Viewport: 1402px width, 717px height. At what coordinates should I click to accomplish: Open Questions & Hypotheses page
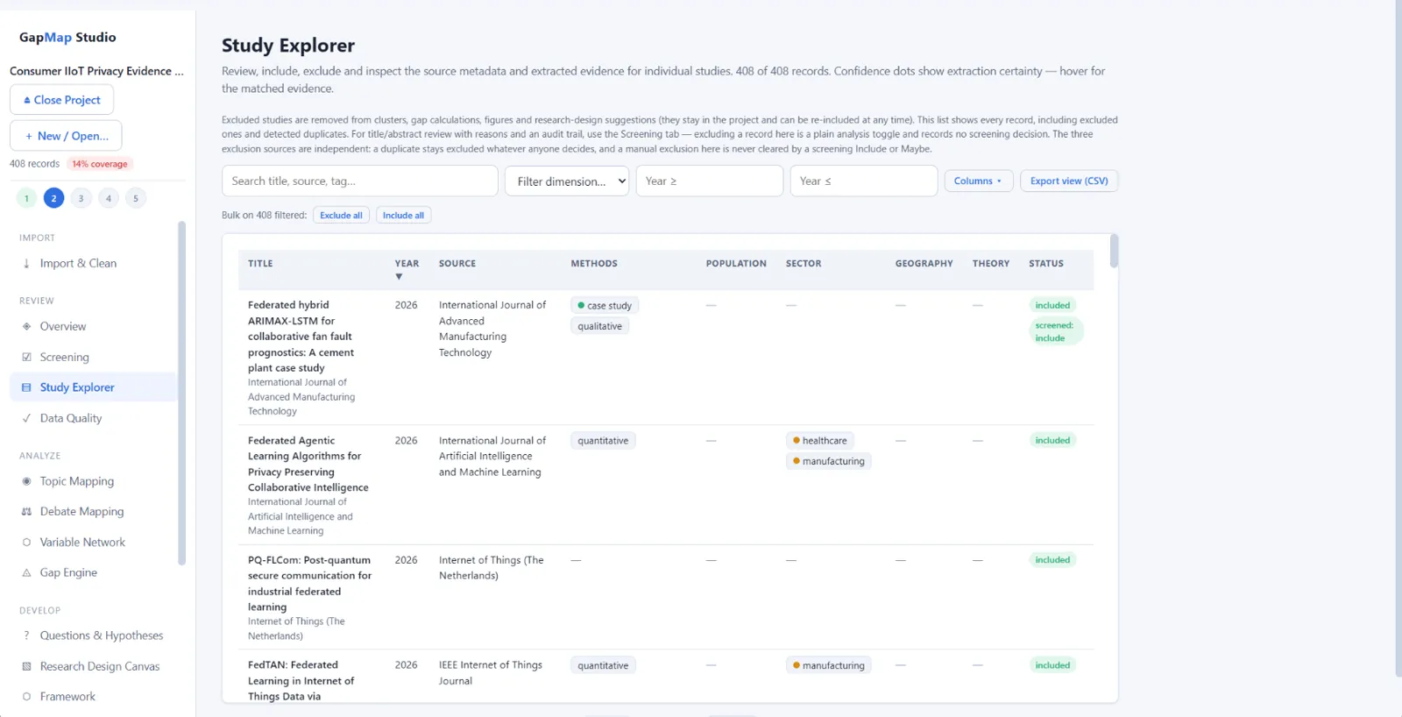pyautogui.click(x=93, y=635)
